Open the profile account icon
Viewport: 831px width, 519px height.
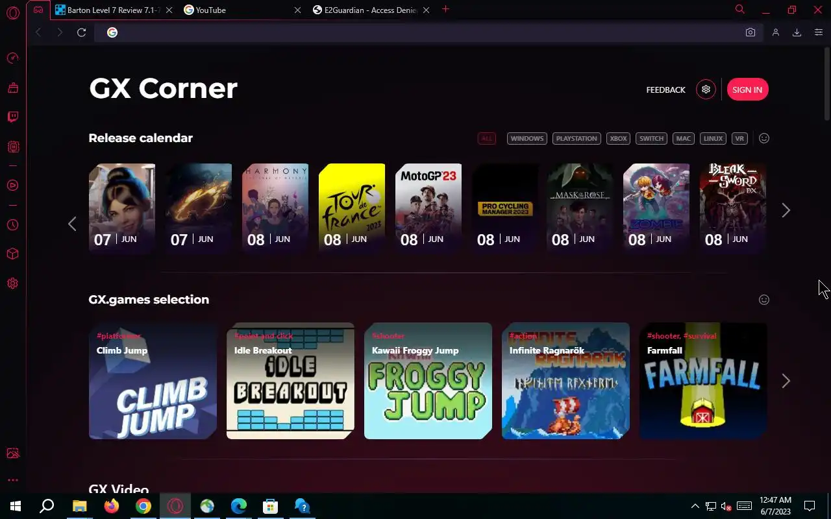(775, 32)
